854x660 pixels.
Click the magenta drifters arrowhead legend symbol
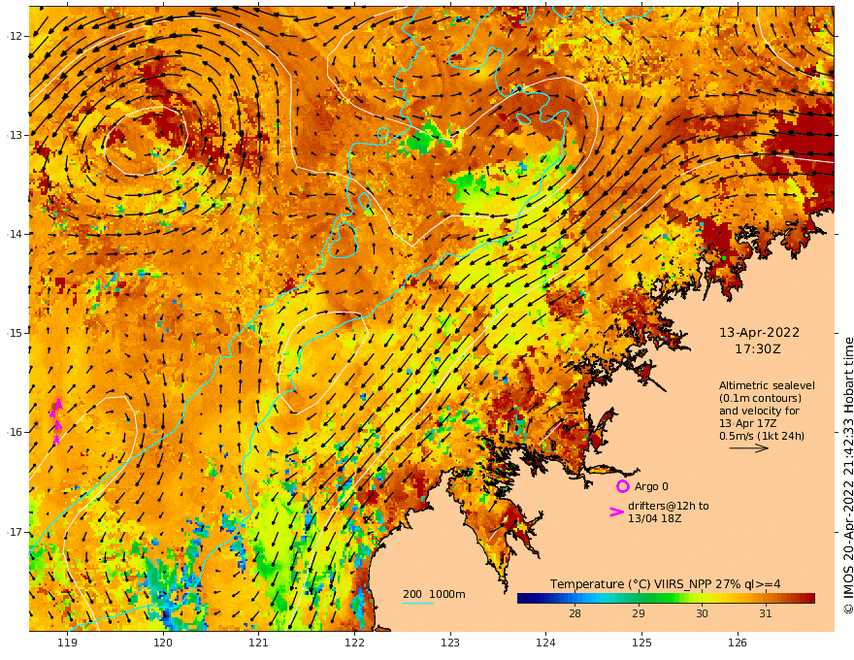pos(616,511)
